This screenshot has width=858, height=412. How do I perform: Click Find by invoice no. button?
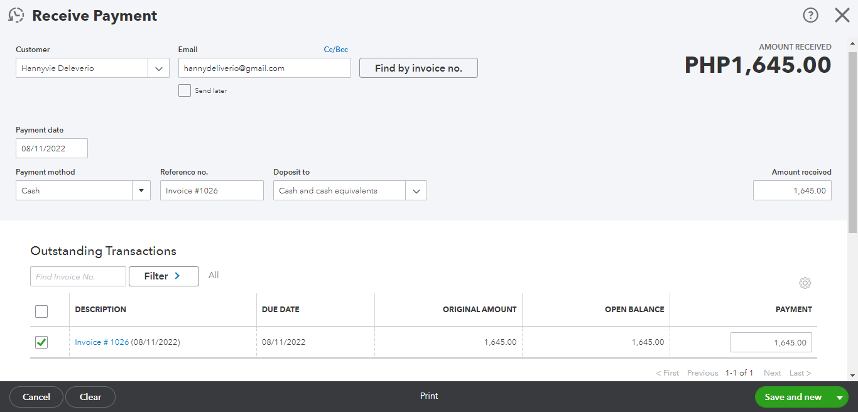pyautogui.click(x=418, y=68)
